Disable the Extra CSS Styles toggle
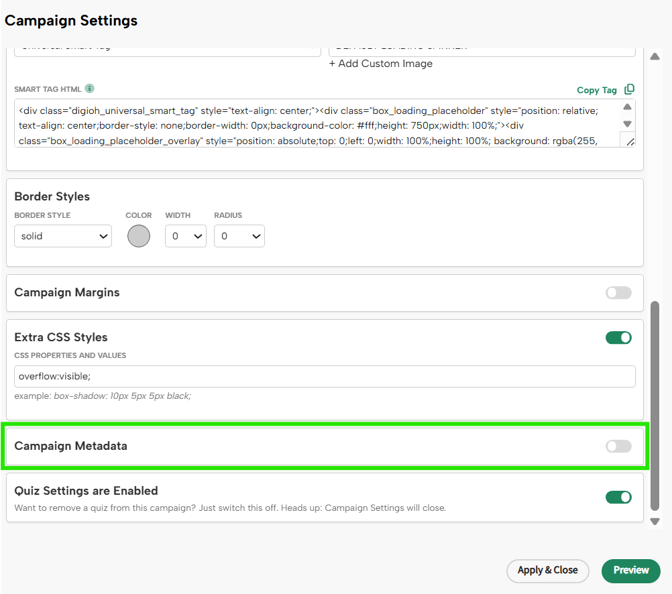Image resolution: width=672 pixels, height=594 pixels. 618,337
